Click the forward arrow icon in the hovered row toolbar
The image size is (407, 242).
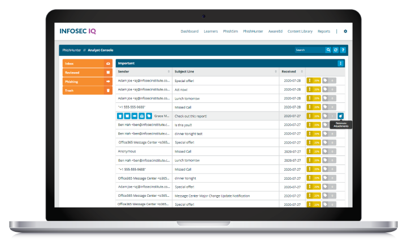pos(135,116)
